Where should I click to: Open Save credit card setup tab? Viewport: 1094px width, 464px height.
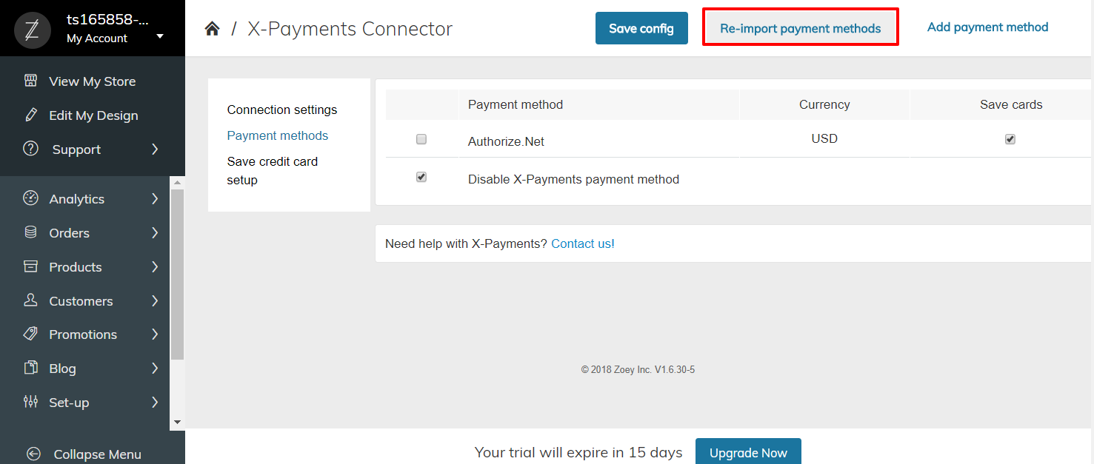click(273, 171)
